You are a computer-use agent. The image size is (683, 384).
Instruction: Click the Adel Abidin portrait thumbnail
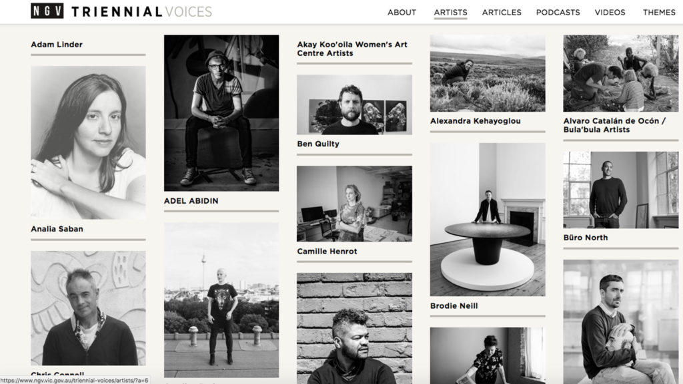pos(221,113)
